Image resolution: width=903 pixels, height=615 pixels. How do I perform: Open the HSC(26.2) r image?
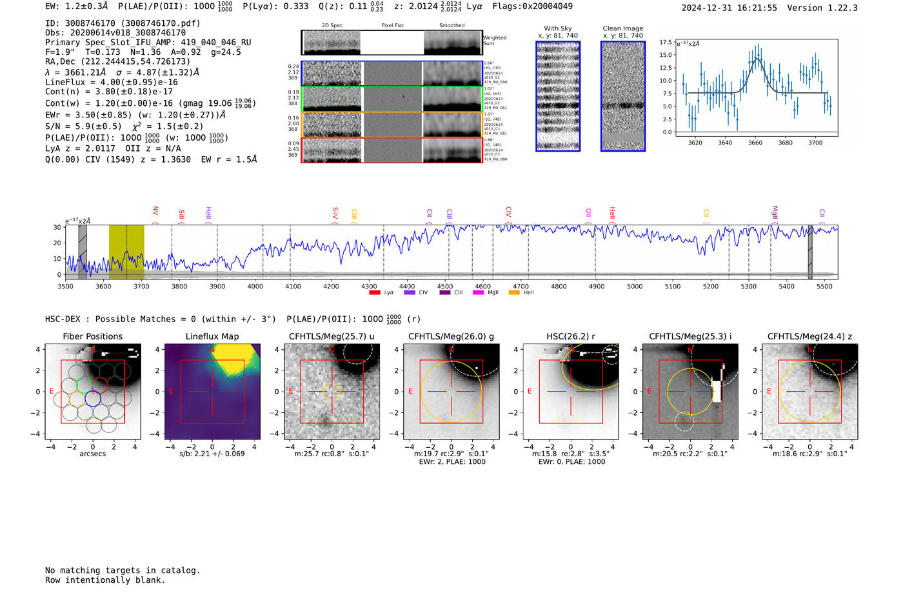pyautogui.click(x=571, y=391)
